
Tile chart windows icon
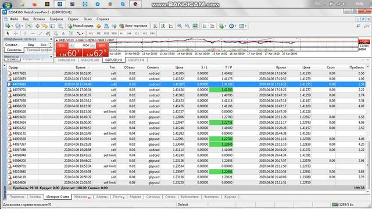[x=195, y=26]
